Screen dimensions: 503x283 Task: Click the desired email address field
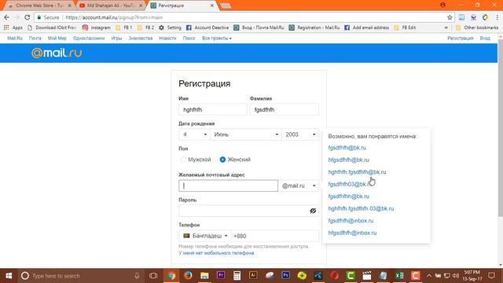click(x=228, y=186)
